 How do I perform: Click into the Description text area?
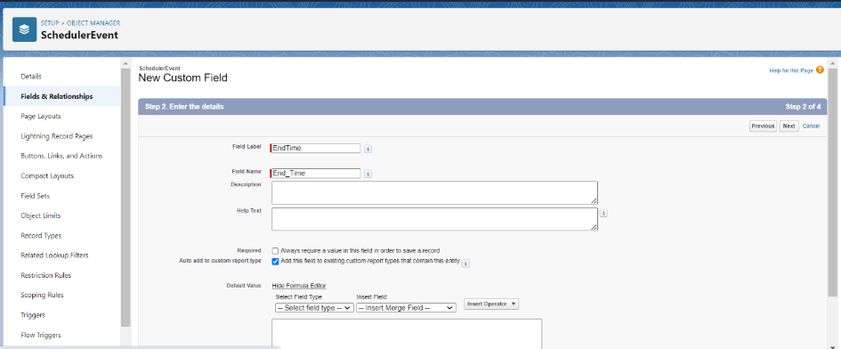pos(434,193)
